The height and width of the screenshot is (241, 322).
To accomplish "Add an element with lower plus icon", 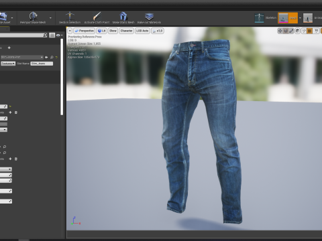I will tap(10, 159).
